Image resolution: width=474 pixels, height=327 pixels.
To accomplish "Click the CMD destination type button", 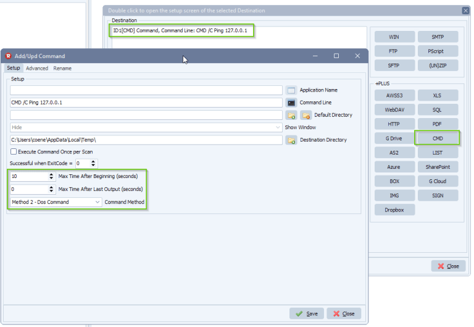I will [x=437, y=138].
